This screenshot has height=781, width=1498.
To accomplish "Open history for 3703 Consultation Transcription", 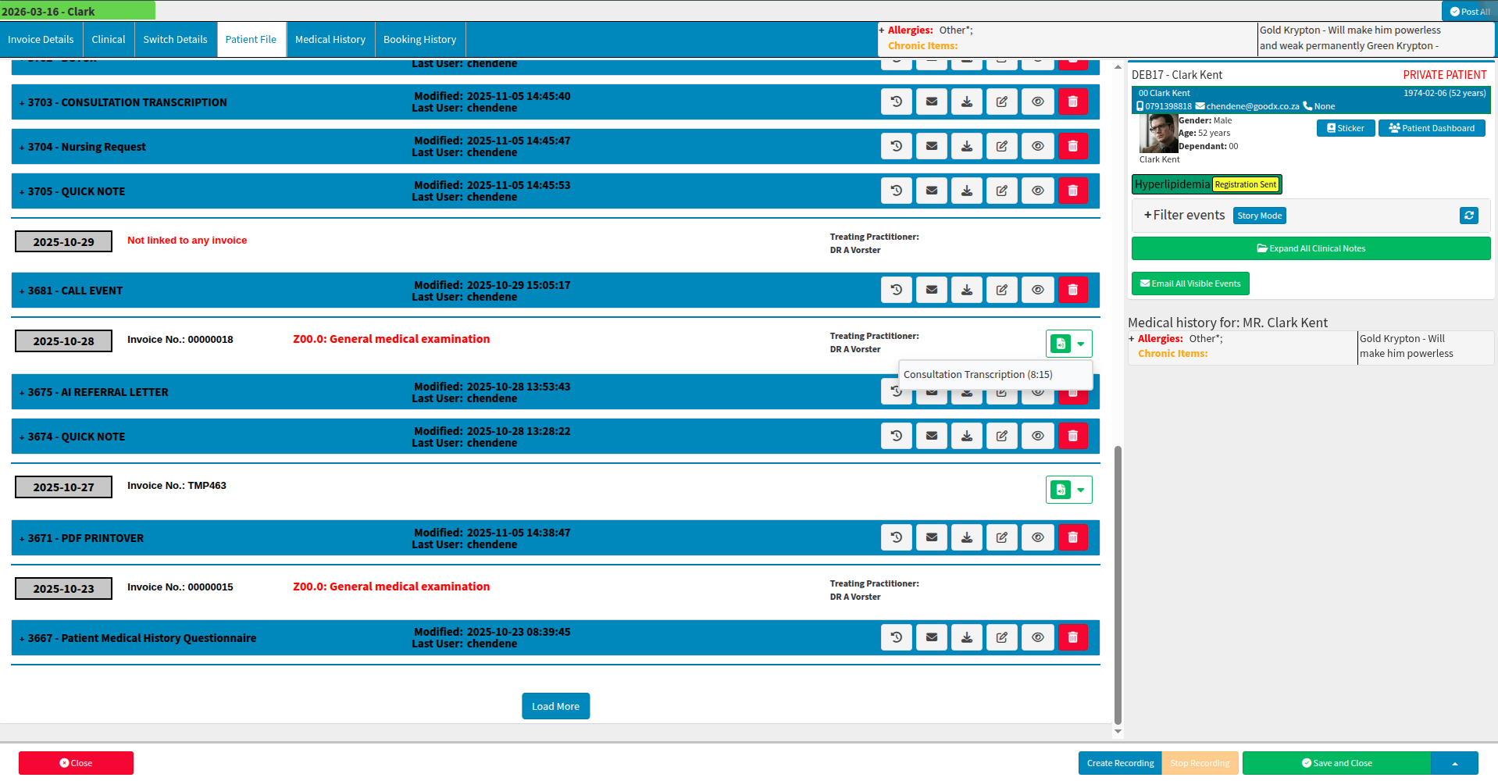I will tap(897, 102).
